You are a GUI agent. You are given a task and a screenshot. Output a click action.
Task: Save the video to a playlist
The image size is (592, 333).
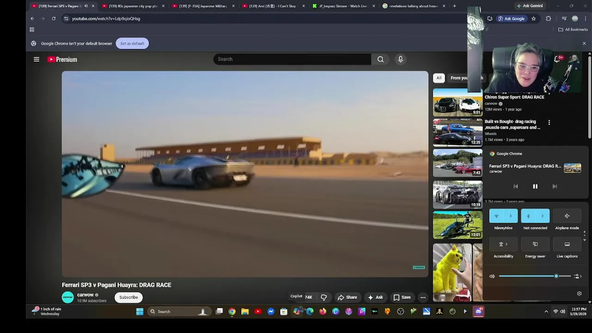[401, 297]
